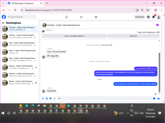Open the Johanna conversation
This screenshot has width=165, height=123.
(19, 36)
